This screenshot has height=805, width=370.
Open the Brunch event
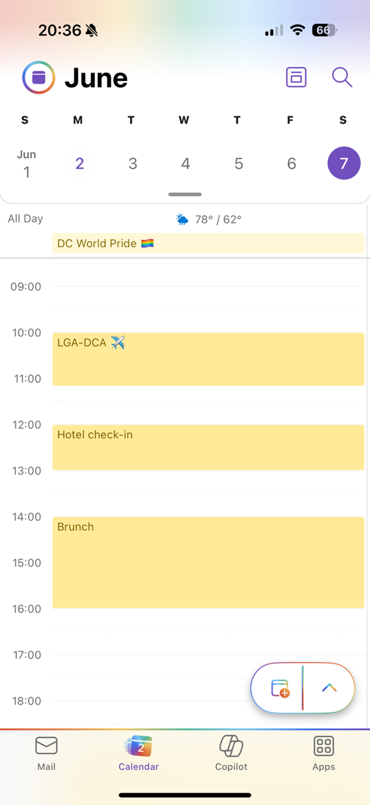[209, 562]
